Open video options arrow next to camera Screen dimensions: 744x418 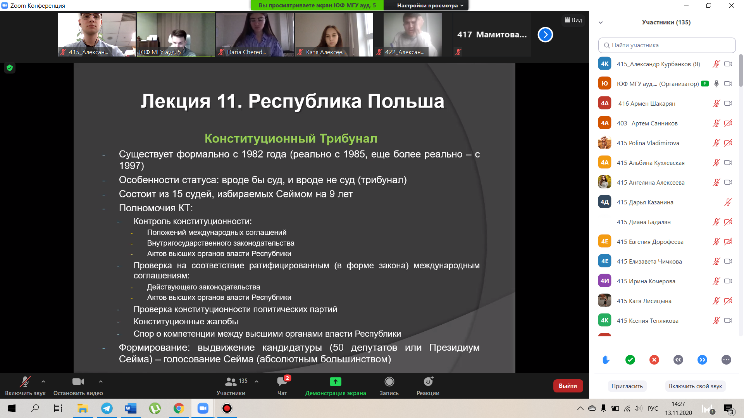[x=101, y=382]
